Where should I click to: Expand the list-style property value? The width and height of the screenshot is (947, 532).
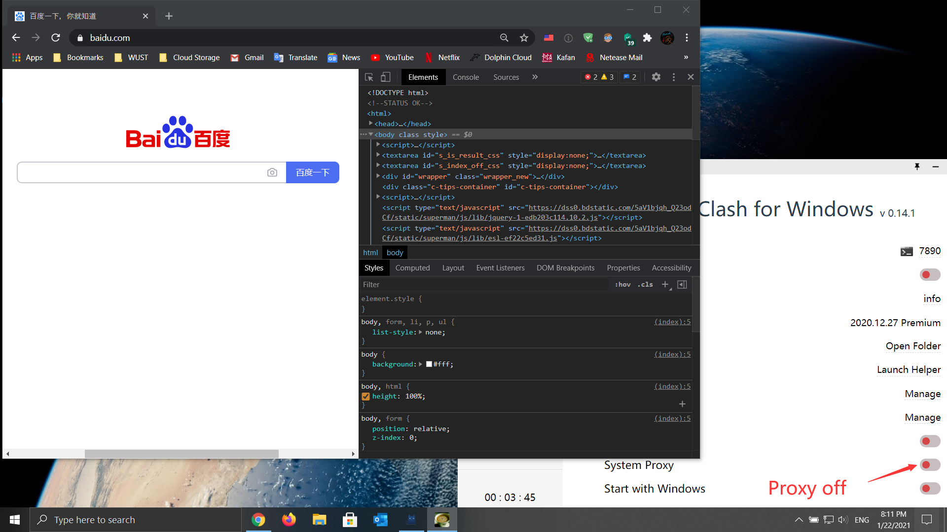[420, 332]
